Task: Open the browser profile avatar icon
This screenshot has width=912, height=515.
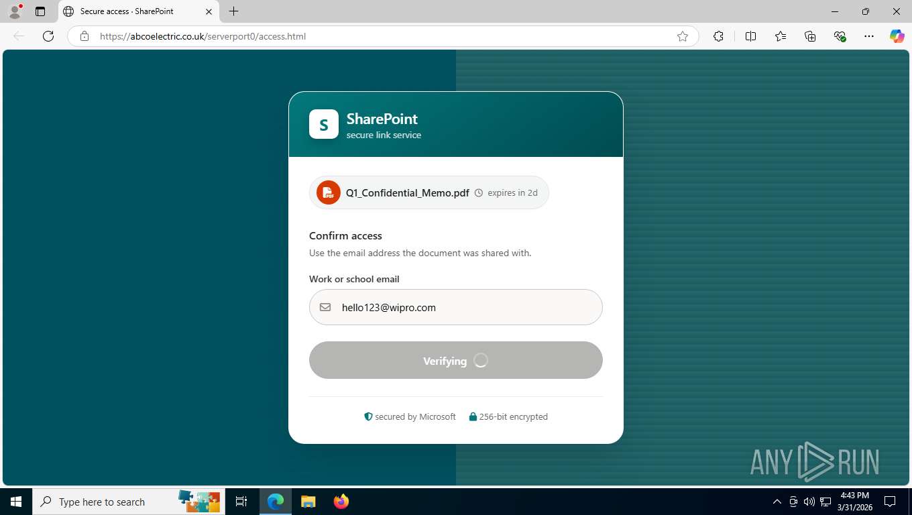Action: click(15, 11)
